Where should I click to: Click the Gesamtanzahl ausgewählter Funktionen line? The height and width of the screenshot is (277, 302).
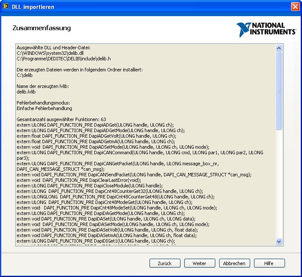pyautogui.click(x=61, y=119)
